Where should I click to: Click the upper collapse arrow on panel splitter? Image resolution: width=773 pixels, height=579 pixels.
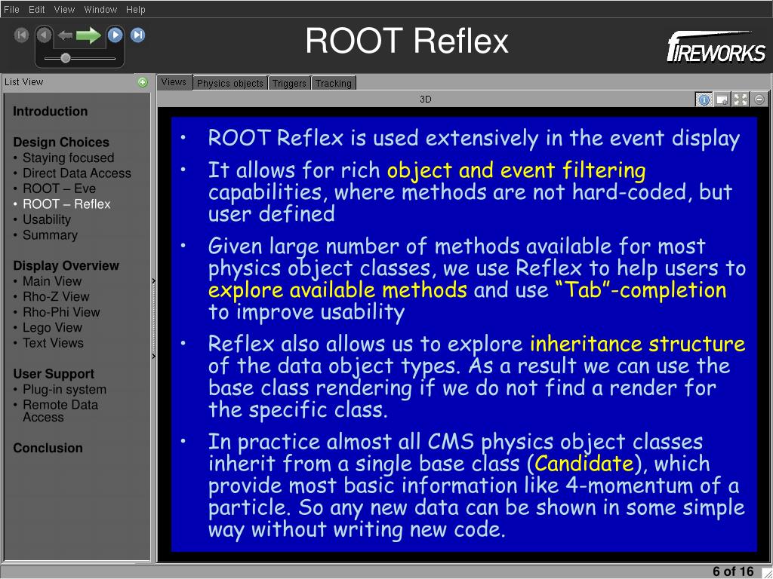point(154,281)
